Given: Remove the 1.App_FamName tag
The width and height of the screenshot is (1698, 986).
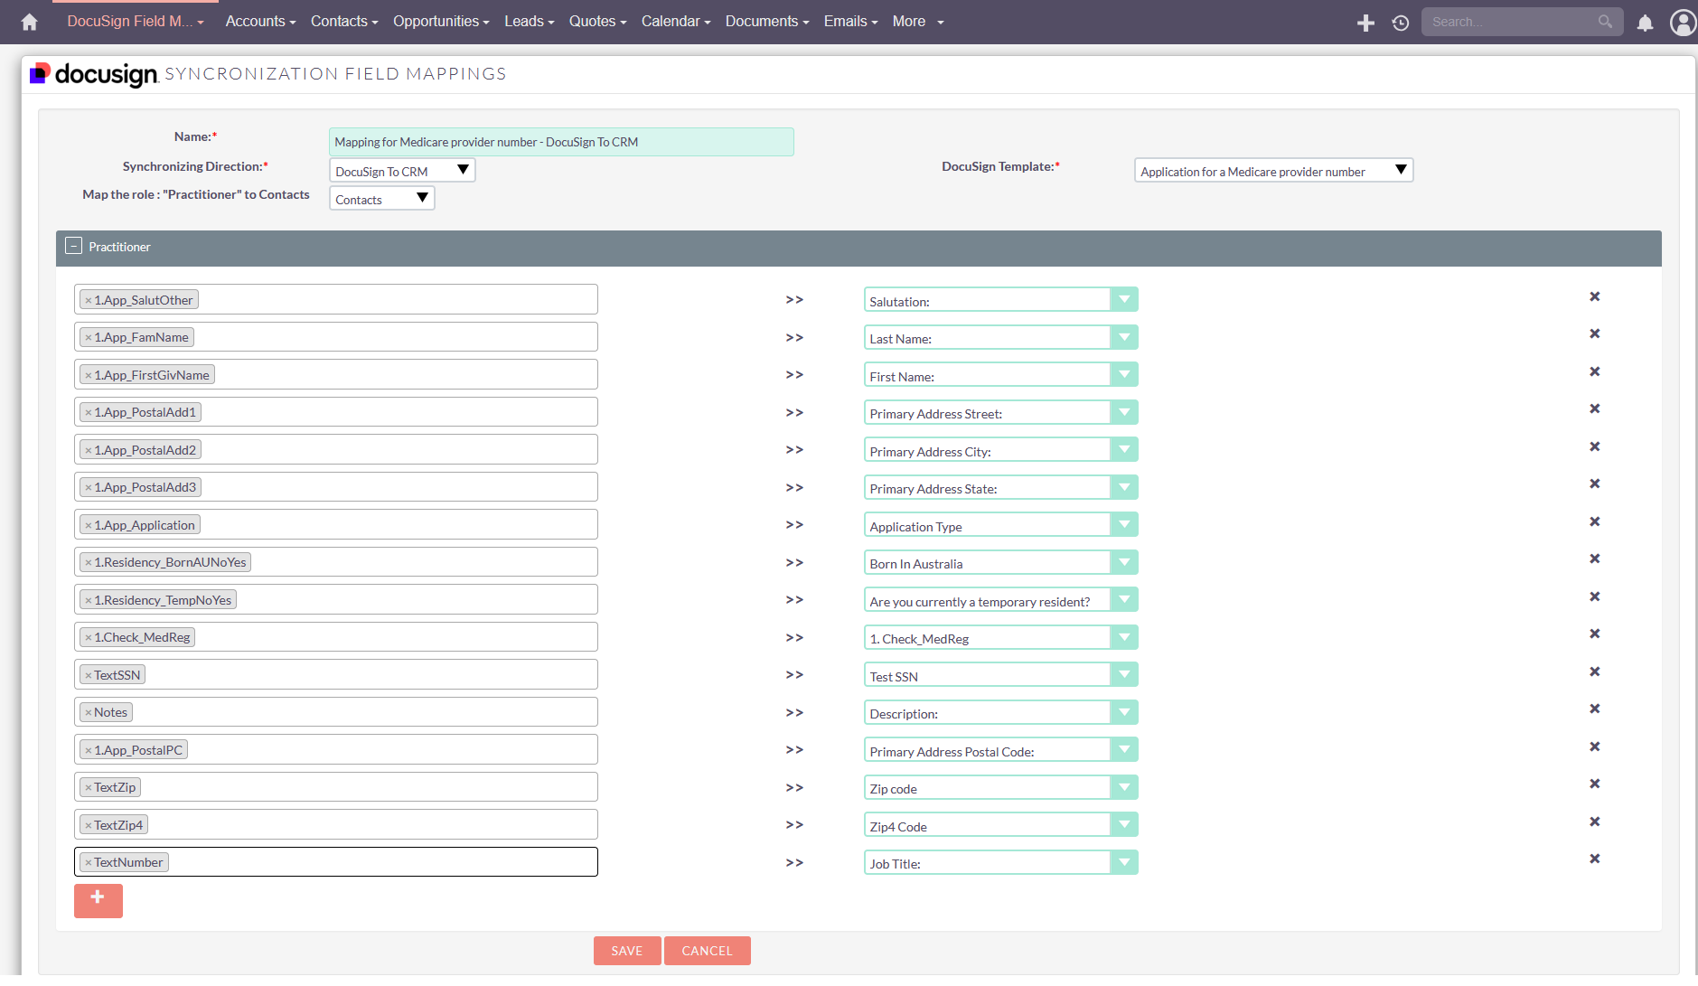Looking at the screenshot, I should tap(89, 336).
